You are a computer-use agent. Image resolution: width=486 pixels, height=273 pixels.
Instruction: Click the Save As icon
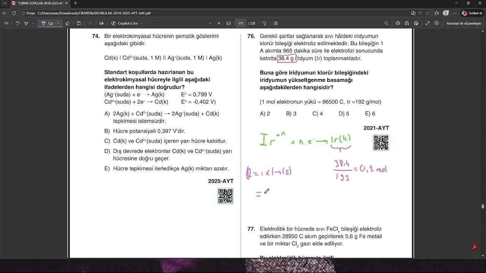coord(417,23)
